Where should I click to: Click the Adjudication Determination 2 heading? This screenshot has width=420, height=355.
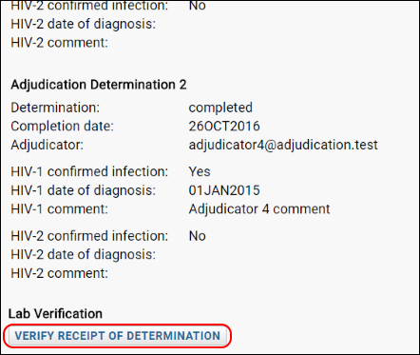click(99, 85)
